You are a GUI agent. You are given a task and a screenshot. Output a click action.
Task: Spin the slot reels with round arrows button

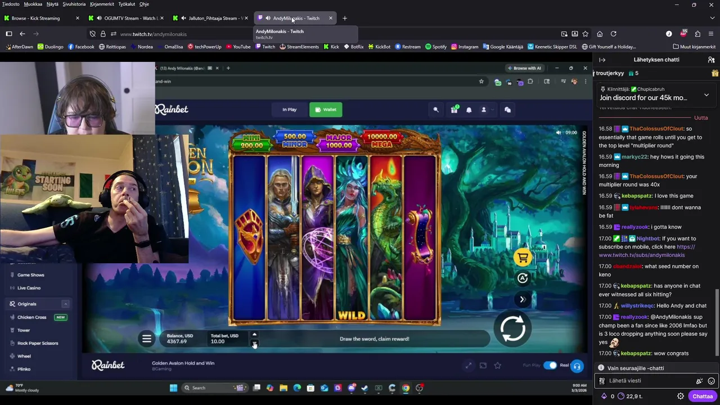click(x=513, y=328)
